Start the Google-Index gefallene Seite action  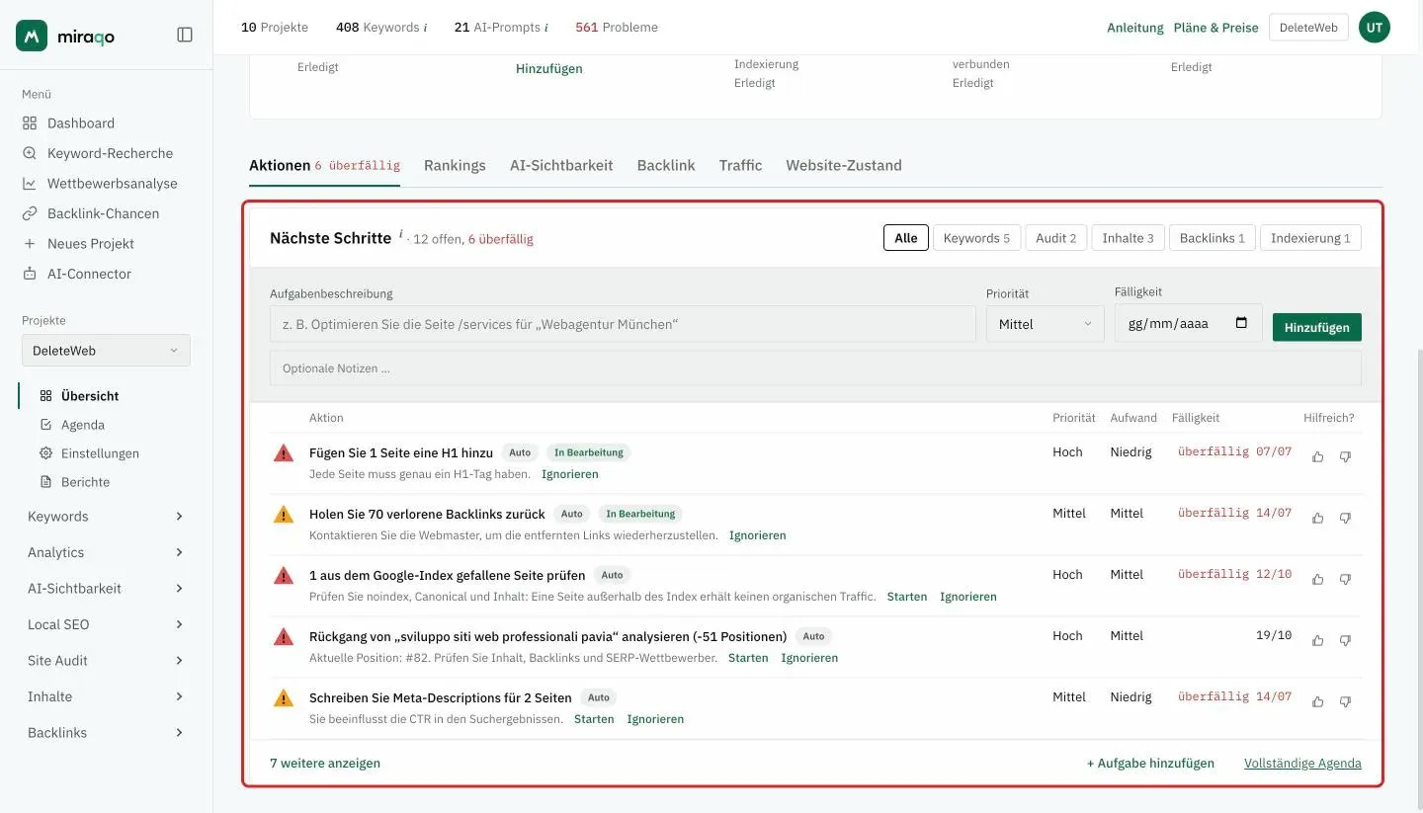(x=907, y=597)
